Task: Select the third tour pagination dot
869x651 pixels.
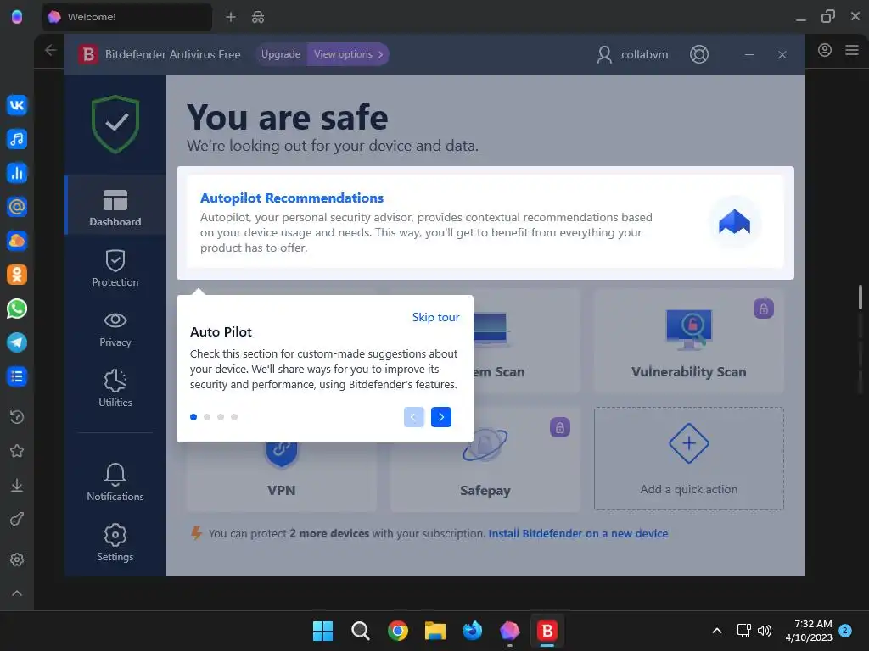Action: click(221, 417)
